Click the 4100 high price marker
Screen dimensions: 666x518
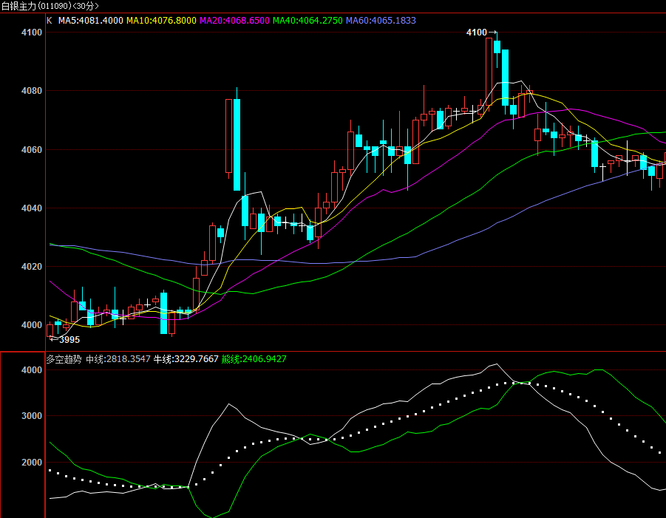(481, 33)
